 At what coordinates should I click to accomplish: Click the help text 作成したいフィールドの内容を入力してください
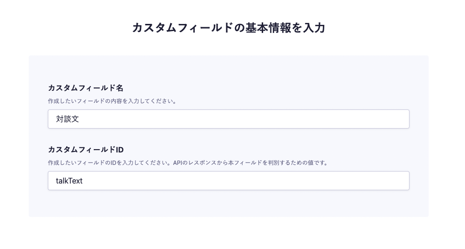coord(112,101)
